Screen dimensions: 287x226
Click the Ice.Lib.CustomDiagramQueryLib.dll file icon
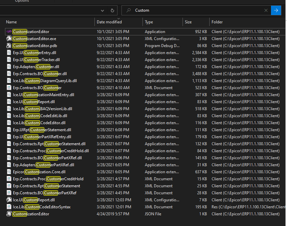9,81
